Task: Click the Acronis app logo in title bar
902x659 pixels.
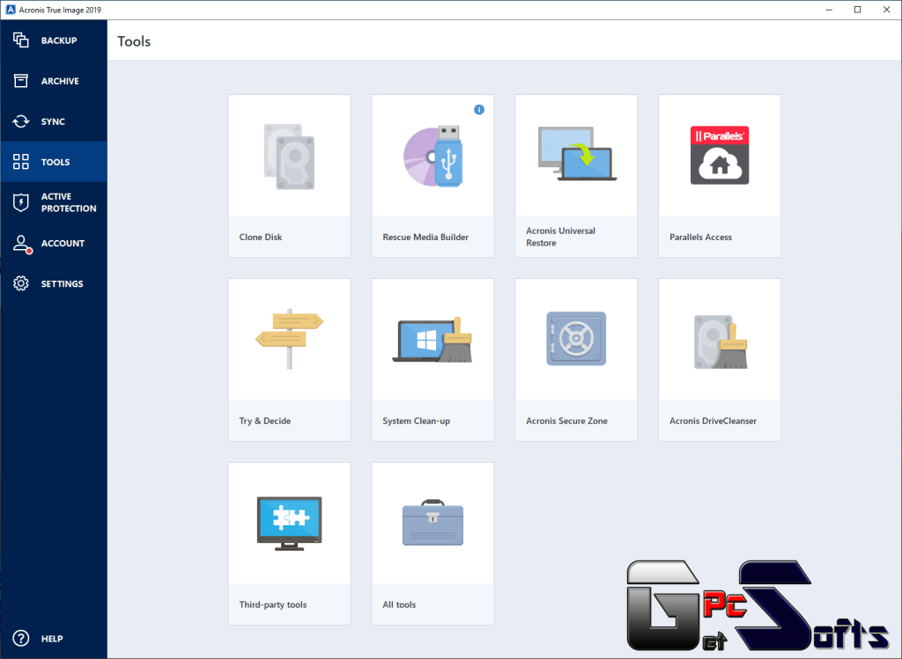Action: tap(11, 10)
